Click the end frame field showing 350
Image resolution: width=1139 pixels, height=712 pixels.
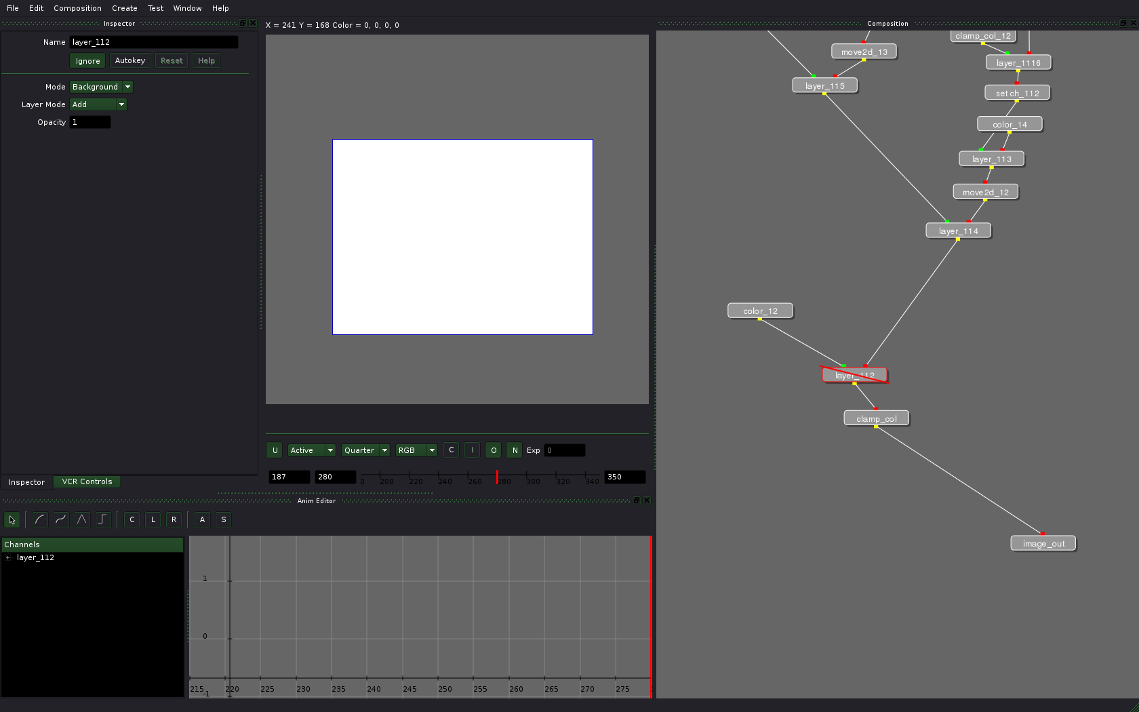[625, 477]
